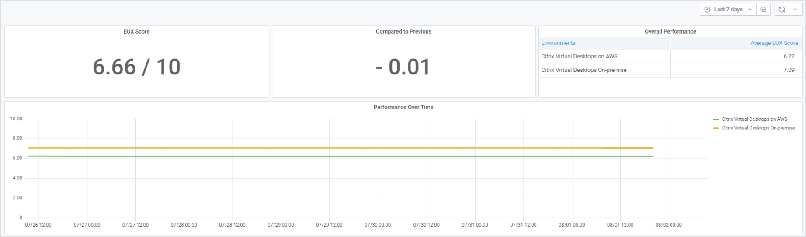Sort table by the Environments column header
Image resolution: width=806 pixels, height=237 pixels.
(558, 43)
